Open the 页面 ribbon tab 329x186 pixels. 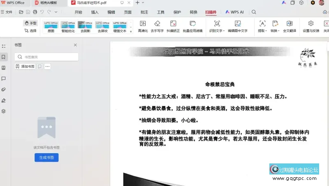click(x=127, y=12)
